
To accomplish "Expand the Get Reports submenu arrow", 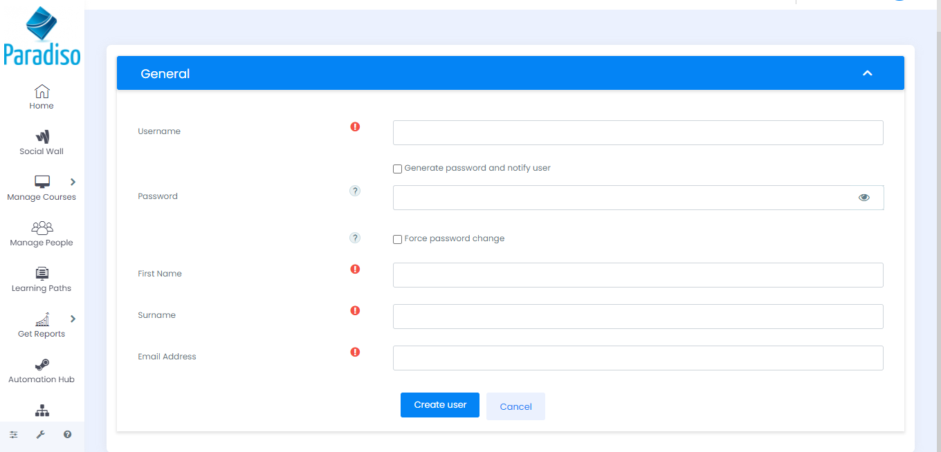I will 73,319.
